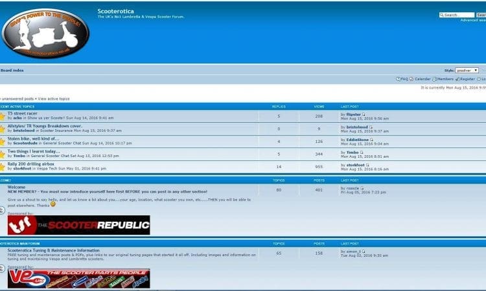View latest post icon next to simon_t
The image size is (486, 291).
(364, 252)
